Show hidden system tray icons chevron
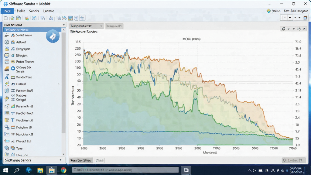The width and height of the screenshot is (311, 175). point(250,170)
